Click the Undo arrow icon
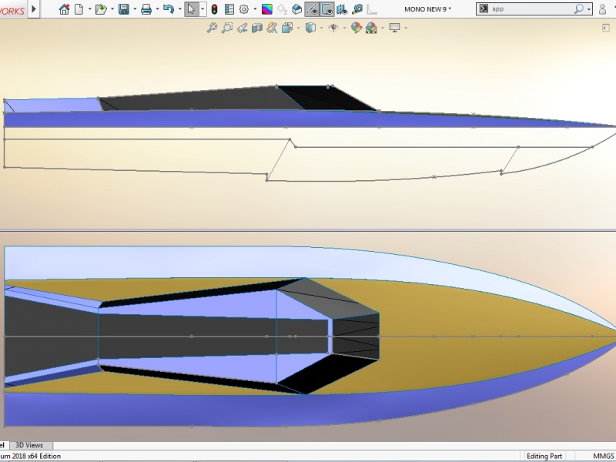The image size is (616, 462). coord(169,9)
